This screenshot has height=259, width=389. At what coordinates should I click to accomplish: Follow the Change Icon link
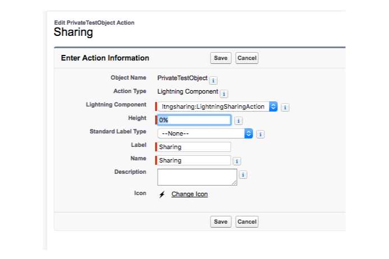(190, 194)
